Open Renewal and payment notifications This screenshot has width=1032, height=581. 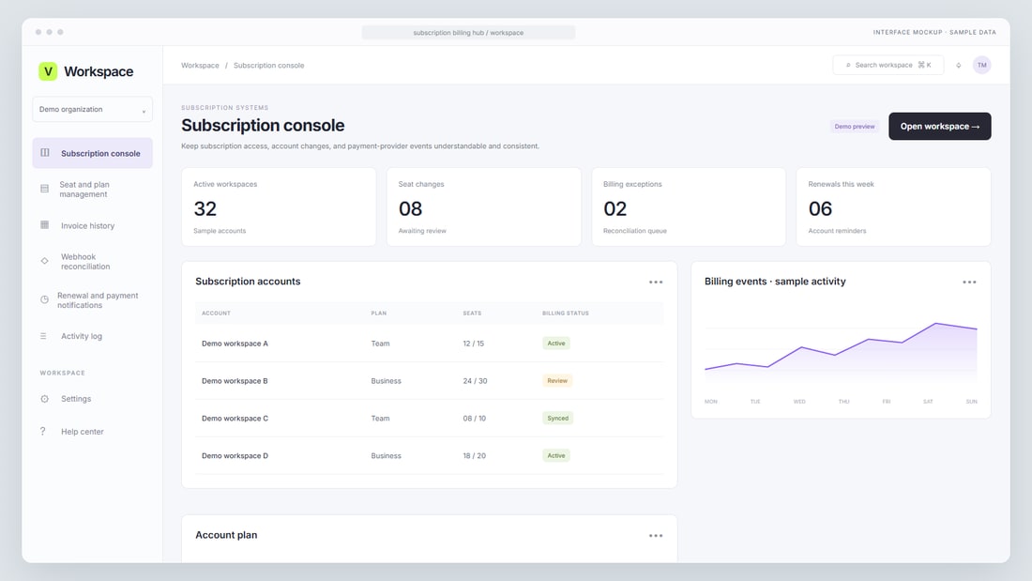click(92, 299)
